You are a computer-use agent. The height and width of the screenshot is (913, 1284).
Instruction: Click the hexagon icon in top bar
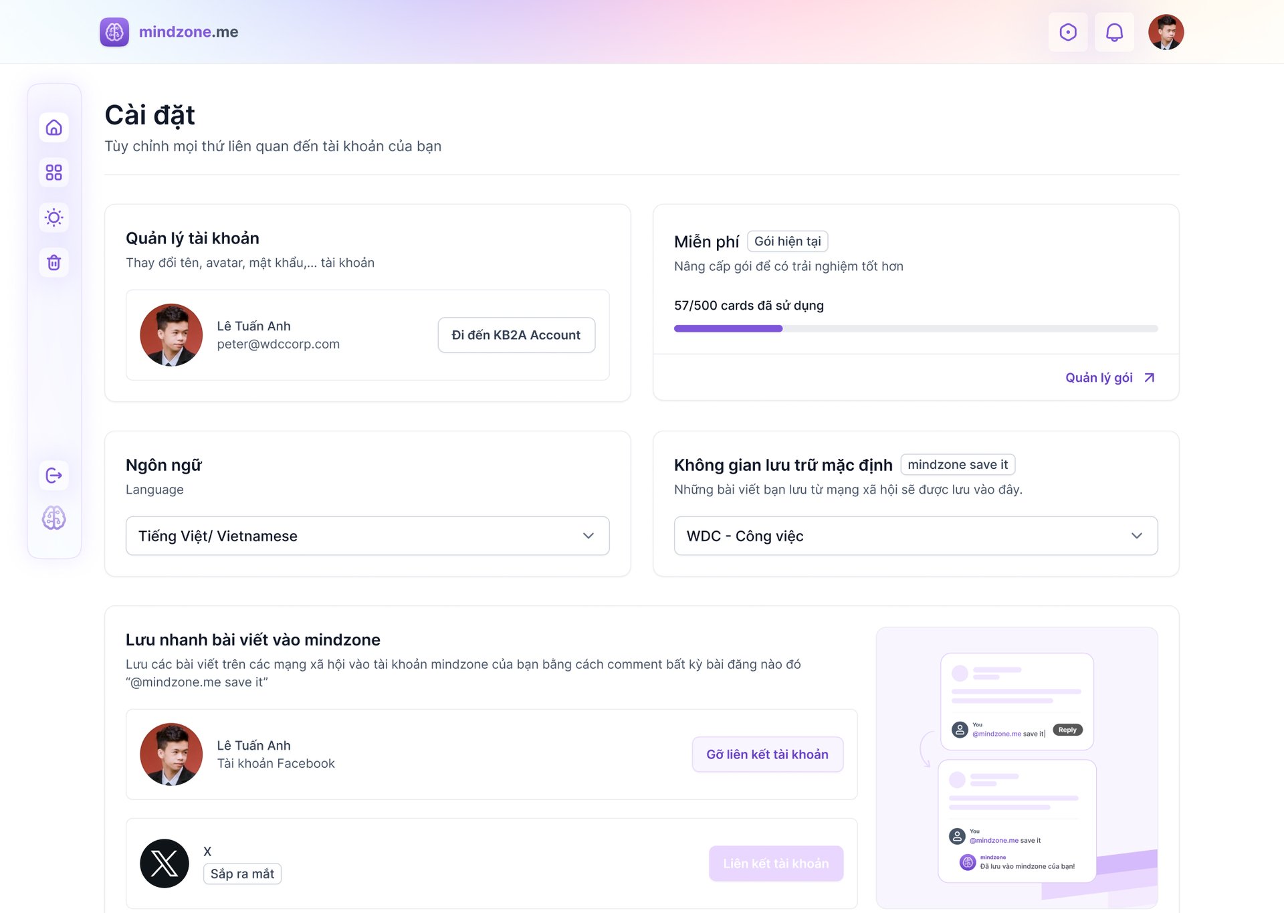pos(1068,32)
